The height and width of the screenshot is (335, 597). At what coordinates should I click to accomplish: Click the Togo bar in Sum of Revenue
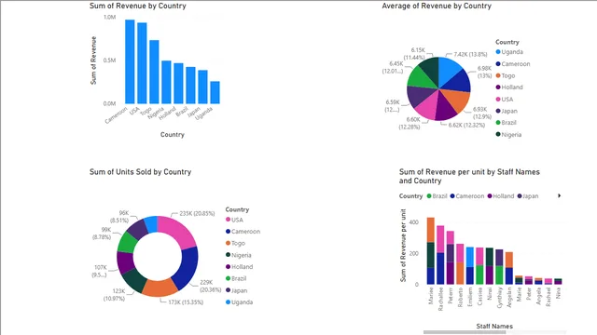coord(154,72)
